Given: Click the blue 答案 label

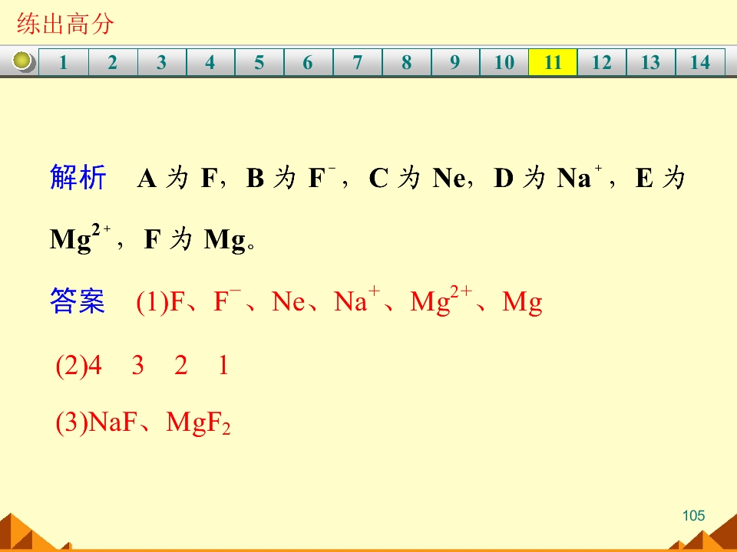Looking at the screenshot, I should [x=78, y=301].
